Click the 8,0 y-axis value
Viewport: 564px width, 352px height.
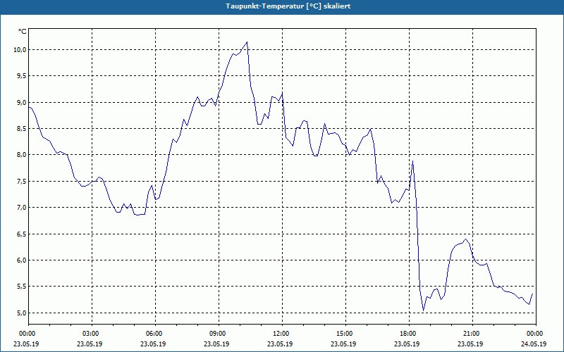click(22, 155)
